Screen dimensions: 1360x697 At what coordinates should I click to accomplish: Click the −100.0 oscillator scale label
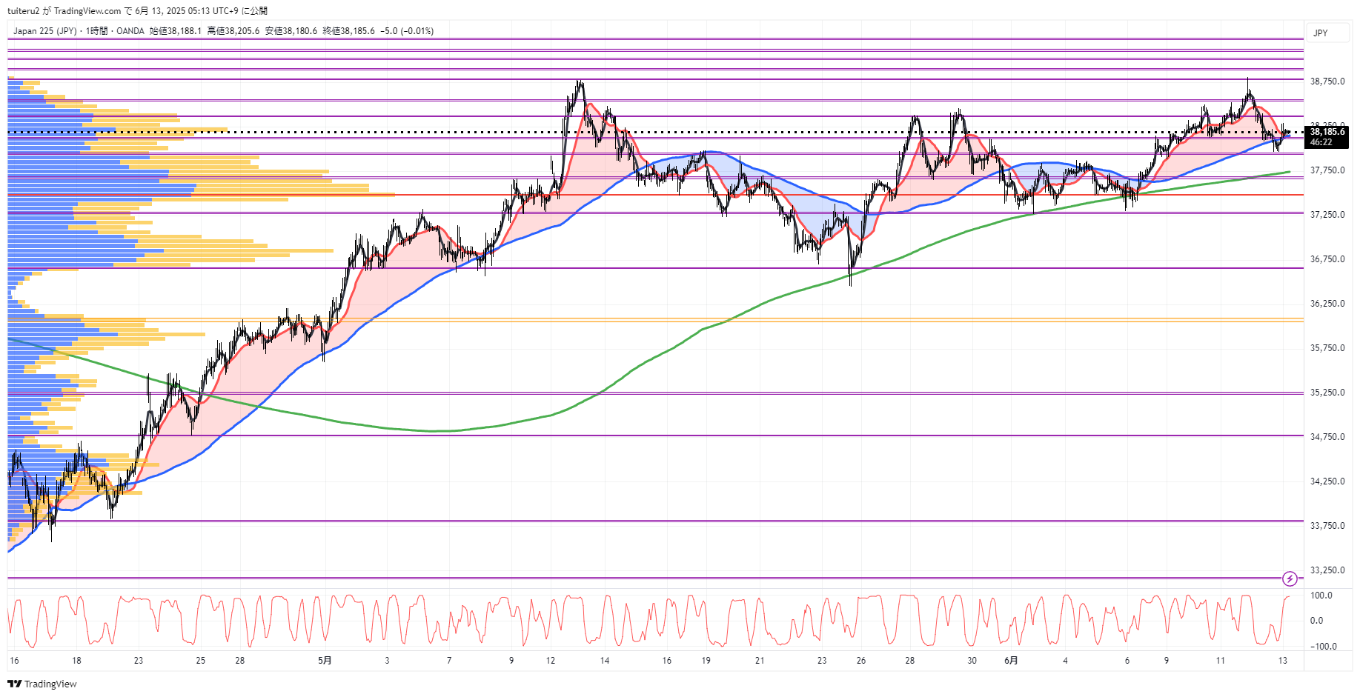click(1323, 647)
